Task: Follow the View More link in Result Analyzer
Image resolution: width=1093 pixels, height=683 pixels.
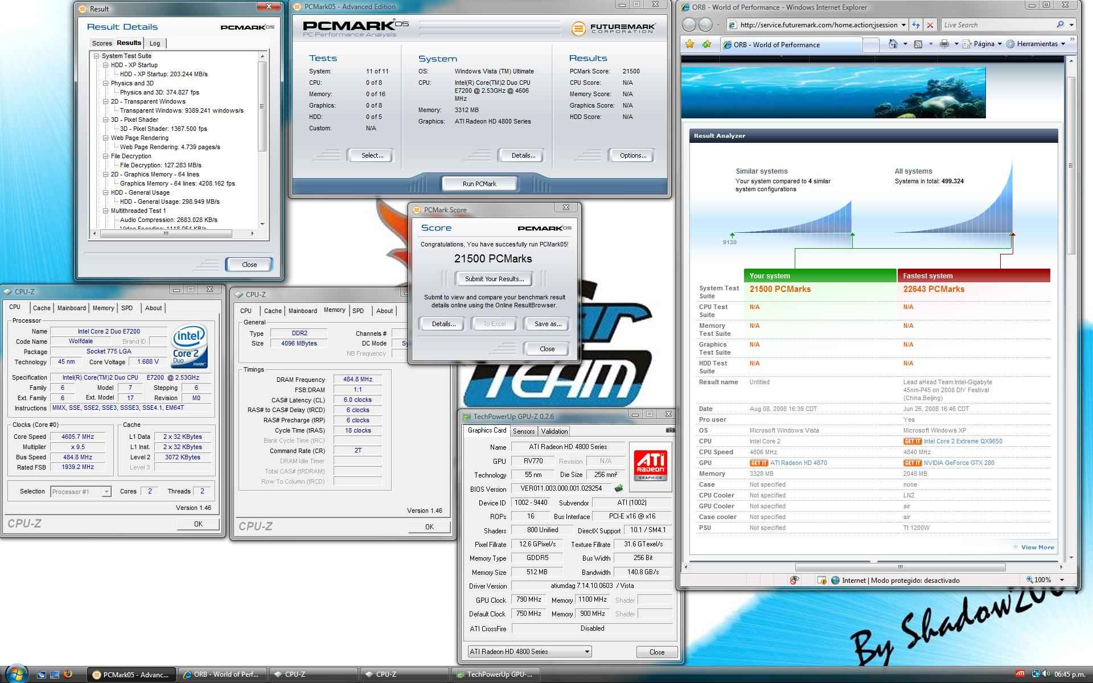Action: tap(1037, 547)
